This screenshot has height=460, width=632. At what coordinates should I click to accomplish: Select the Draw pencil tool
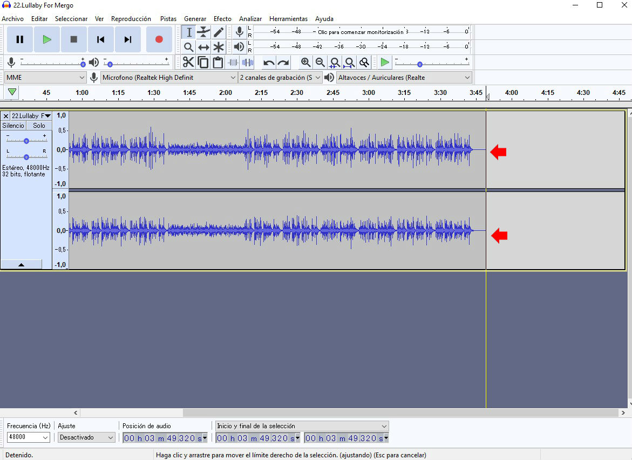coord(218,32)
